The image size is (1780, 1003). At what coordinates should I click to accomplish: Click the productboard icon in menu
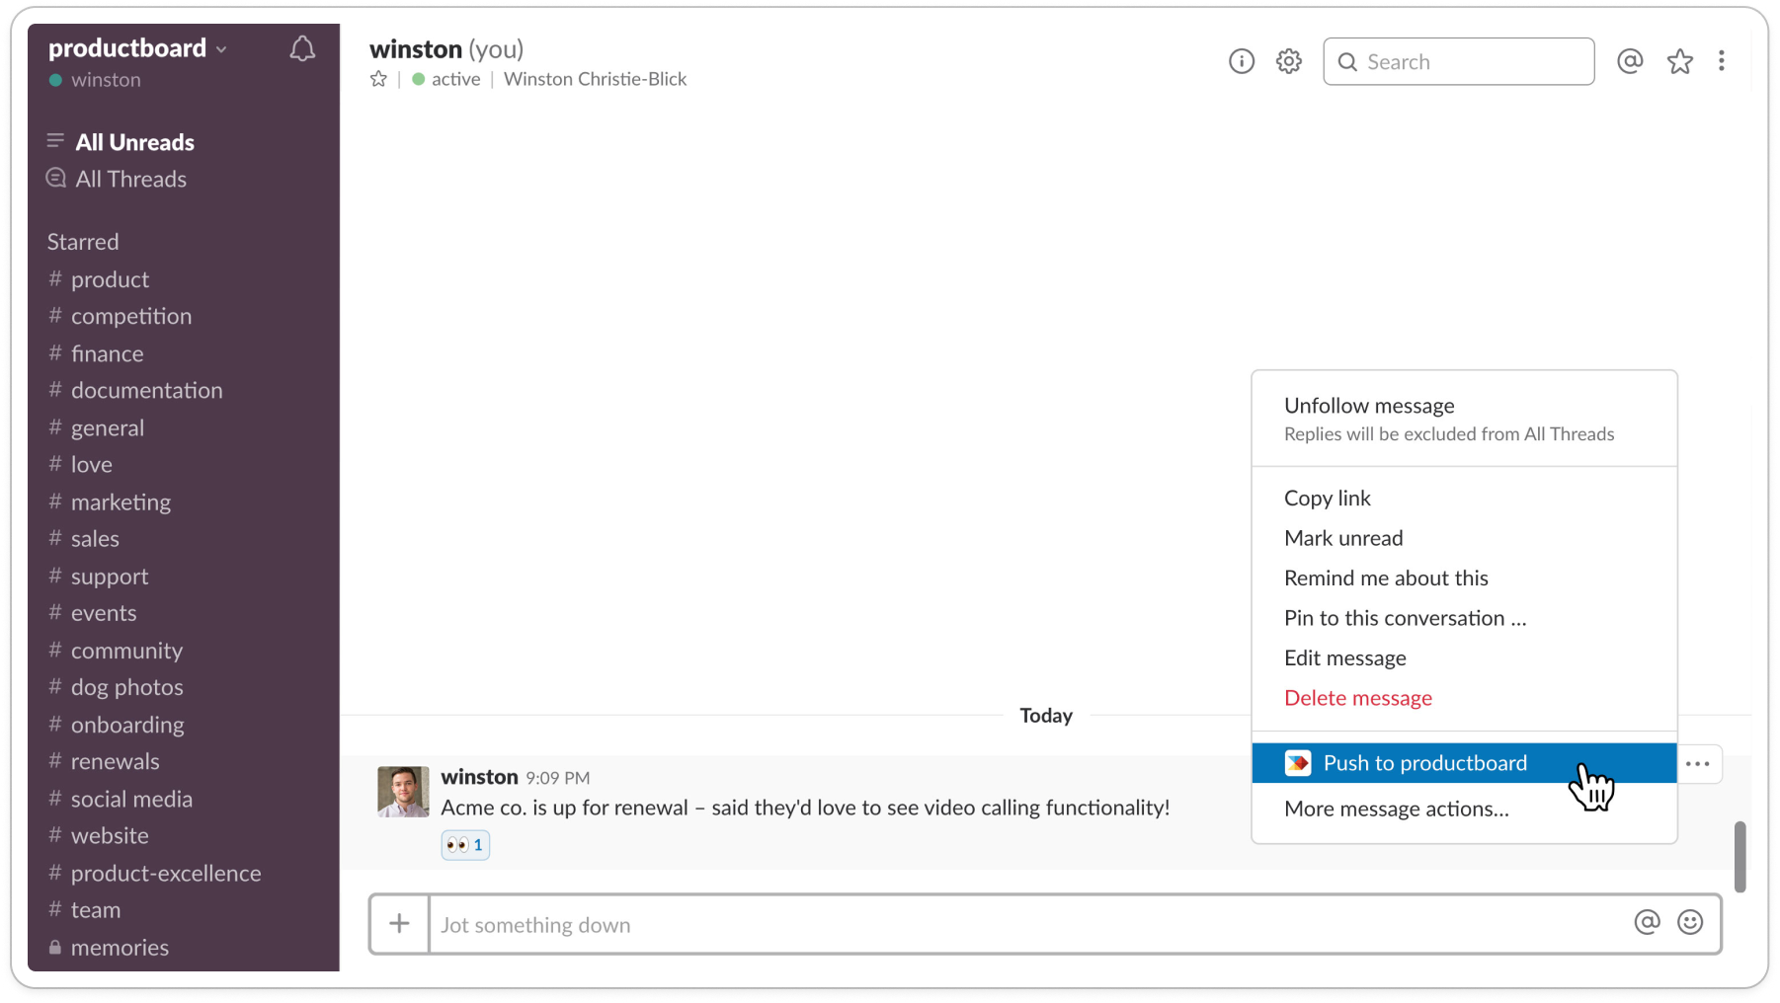(x=1297, y=763)
